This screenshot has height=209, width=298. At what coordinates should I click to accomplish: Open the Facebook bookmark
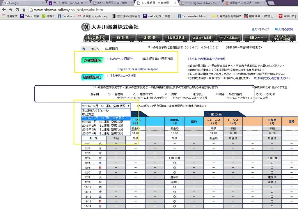pos(66,16)
